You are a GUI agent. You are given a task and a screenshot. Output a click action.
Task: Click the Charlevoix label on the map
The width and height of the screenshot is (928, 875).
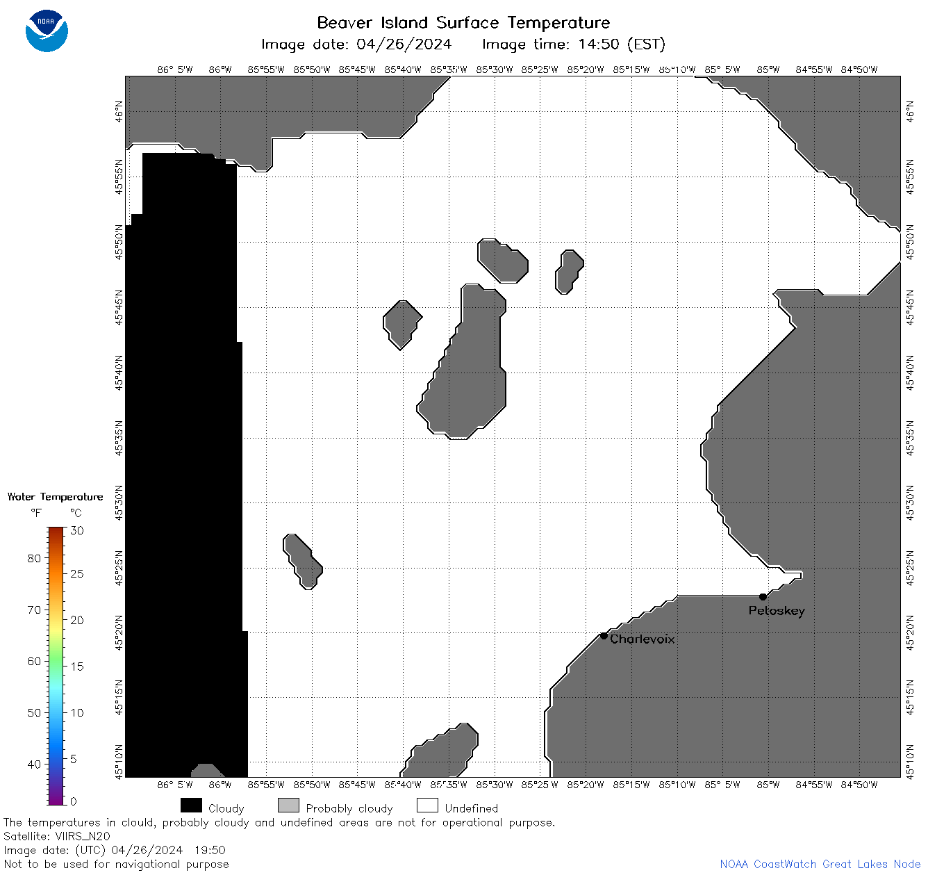643,639
